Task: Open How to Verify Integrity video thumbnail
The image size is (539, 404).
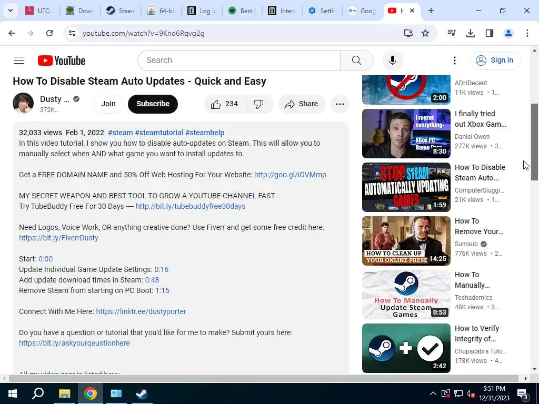Action: coord(406,348)
